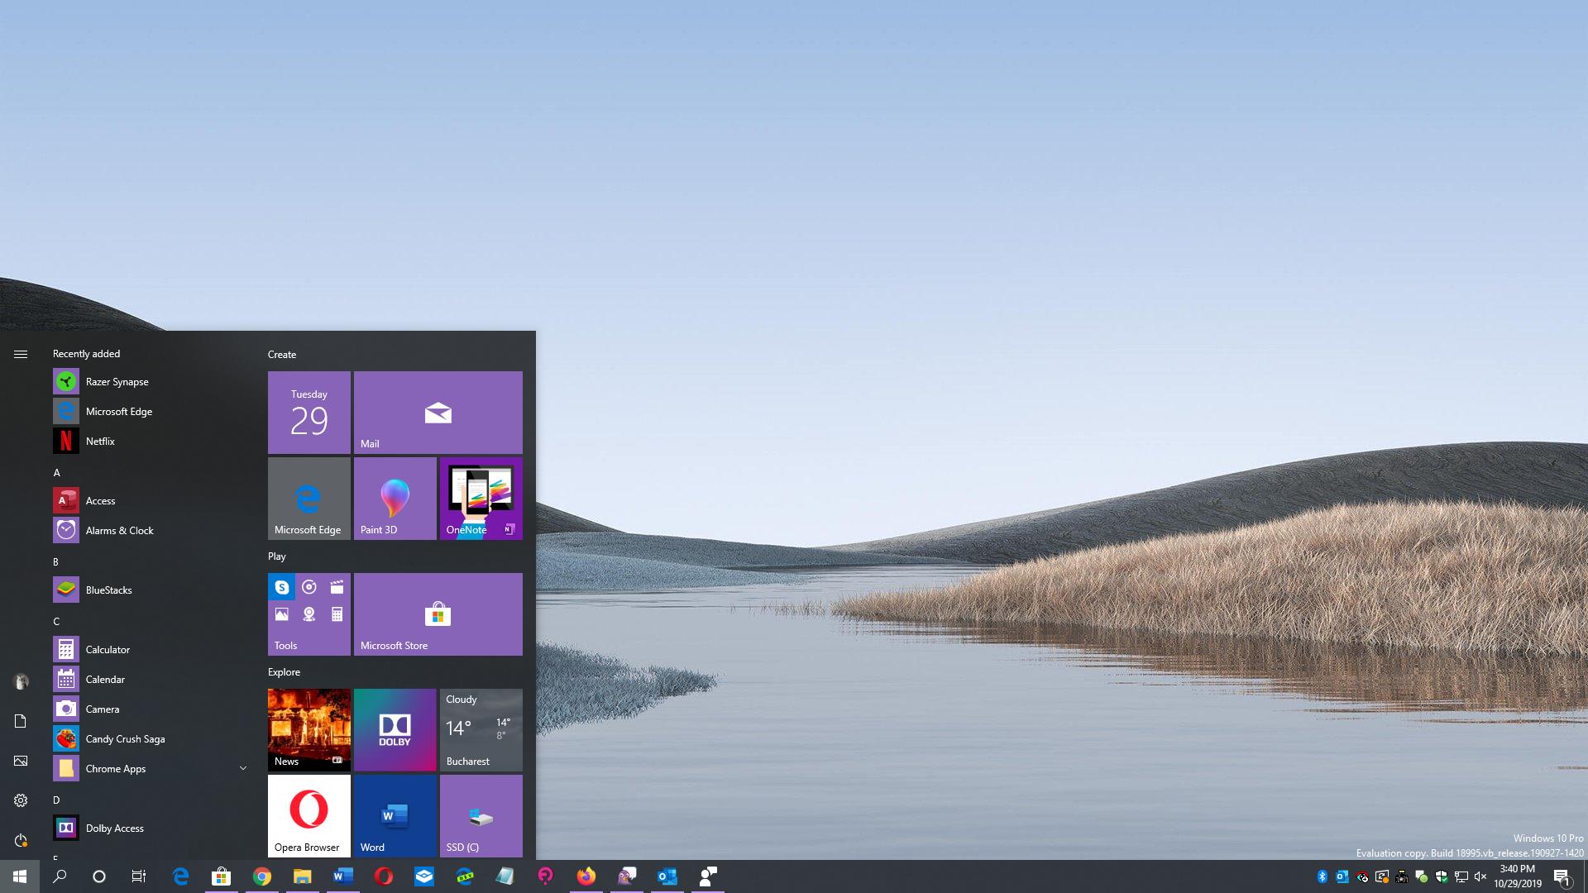
Task: Switch to Outlook on the taskbar
Action: tap(667, 876)
